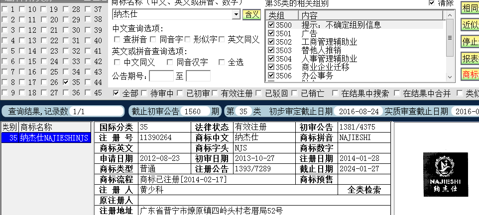Click the 1381/4375 初审公告 value
This screenshot has width=479, height=215.
(x=358, y=127)
